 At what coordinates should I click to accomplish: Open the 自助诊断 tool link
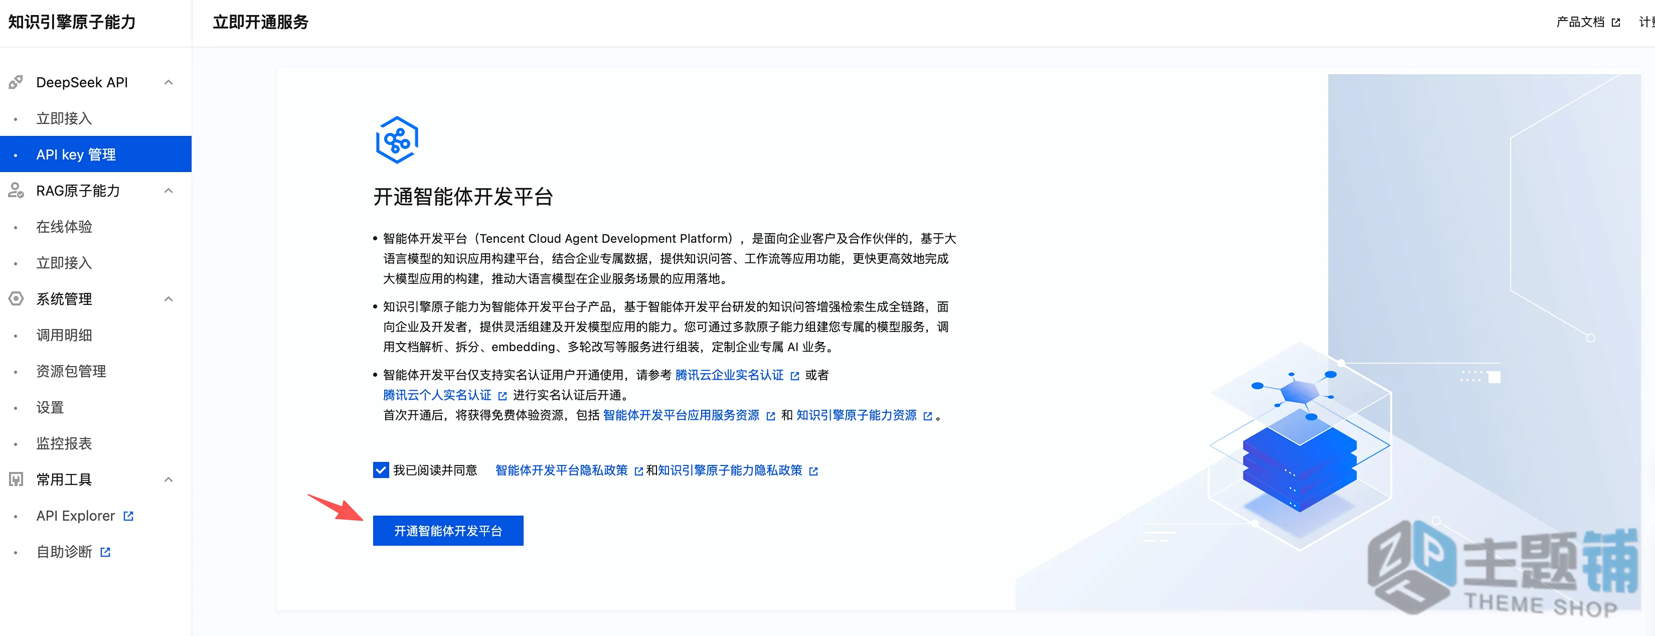click(x=64, y=552)
